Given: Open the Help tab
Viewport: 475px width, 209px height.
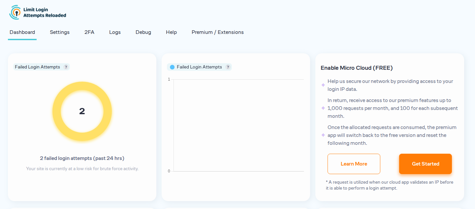Looking at the screenshot, I should 171,32.
